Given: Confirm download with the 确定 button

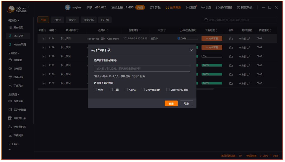Looking at the screenshot, I should [171, 104].
